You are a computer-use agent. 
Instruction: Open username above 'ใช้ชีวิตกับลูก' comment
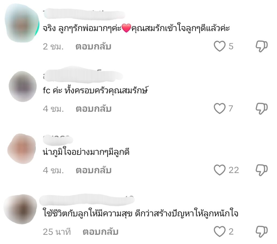coord(87,200)
